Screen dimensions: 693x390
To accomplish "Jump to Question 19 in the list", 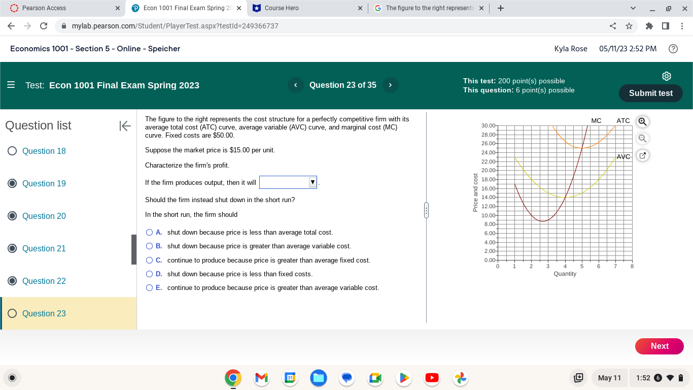I will tap(44, 183).
